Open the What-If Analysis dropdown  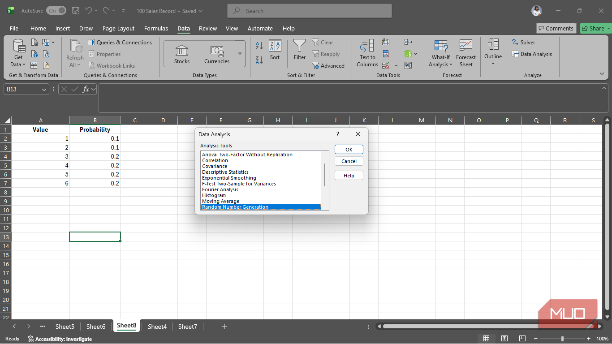coord(441,53)
